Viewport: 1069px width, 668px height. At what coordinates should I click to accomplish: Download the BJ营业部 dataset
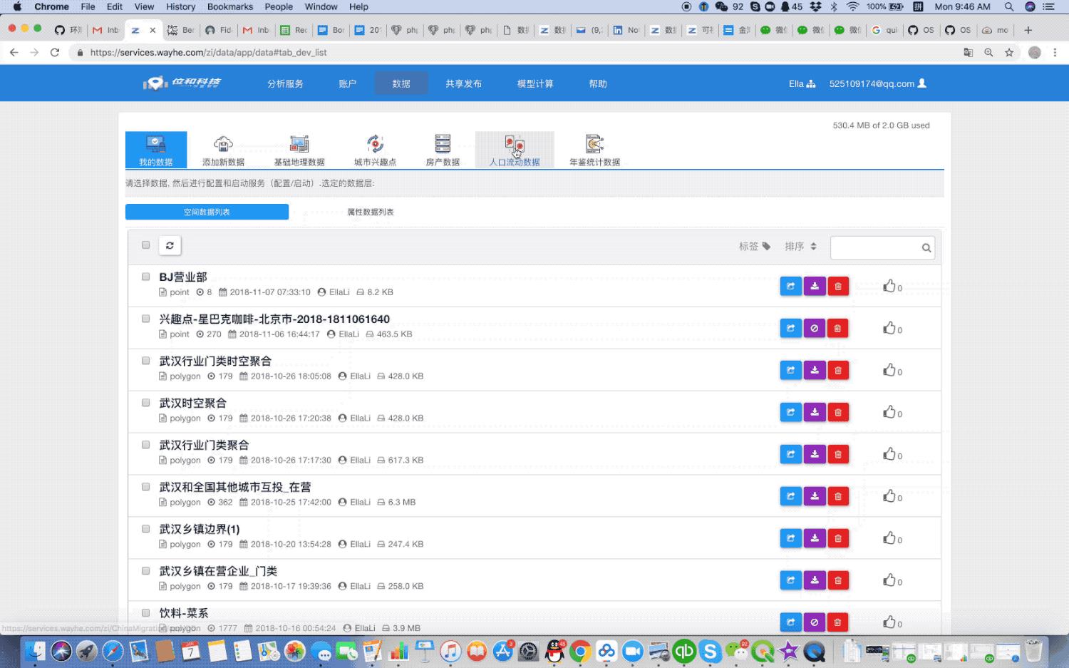(x=815, y=287)
